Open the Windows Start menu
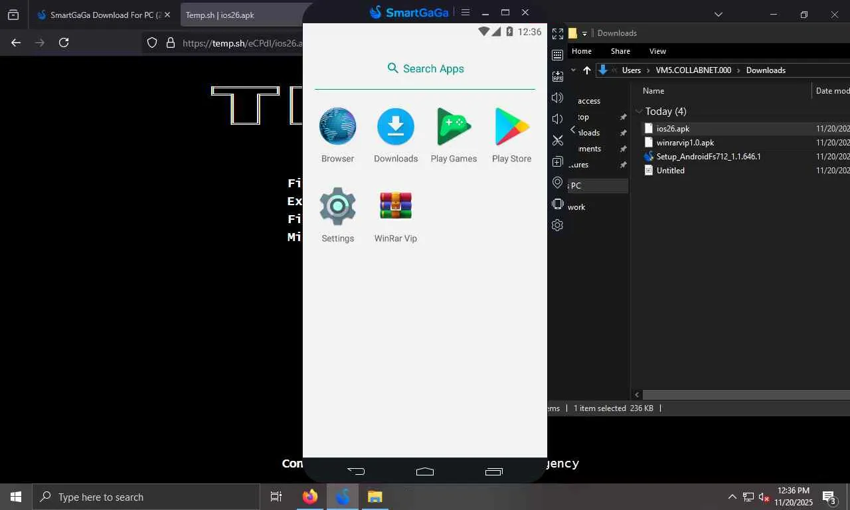 [16, 497]
